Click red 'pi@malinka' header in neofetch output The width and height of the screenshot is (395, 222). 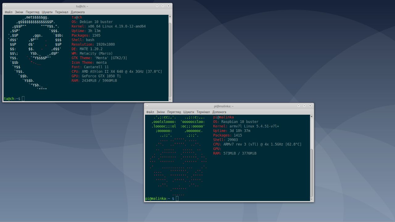pyautogui.click(x=223, y=117)
